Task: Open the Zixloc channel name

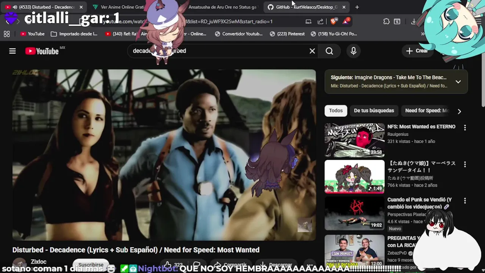Action: coord(39,262)
